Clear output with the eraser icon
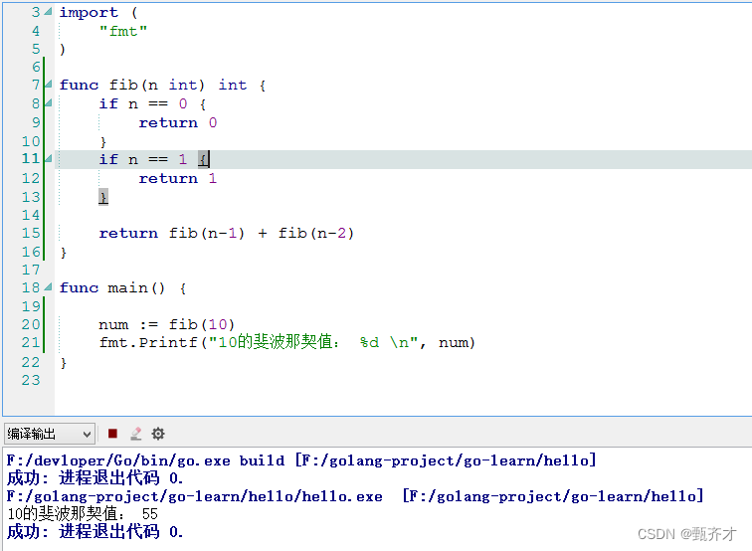 (135, 434)
